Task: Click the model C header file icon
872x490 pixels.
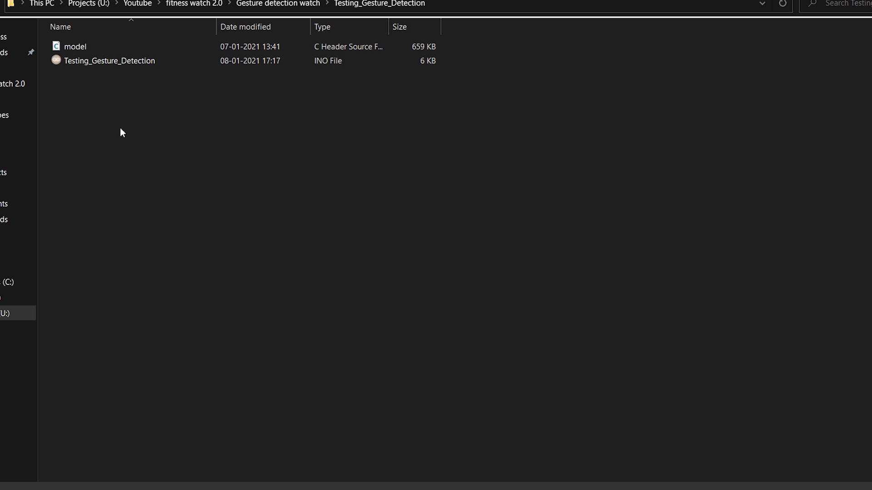Action: coord(56,46)
